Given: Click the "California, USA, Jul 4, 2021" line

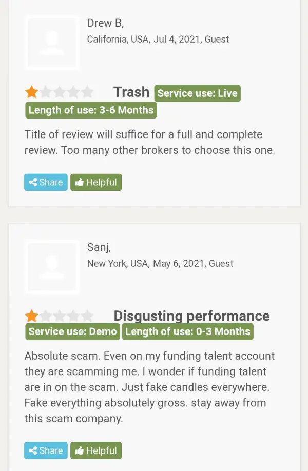Looking at the screenshot, I should pos(158,40).
